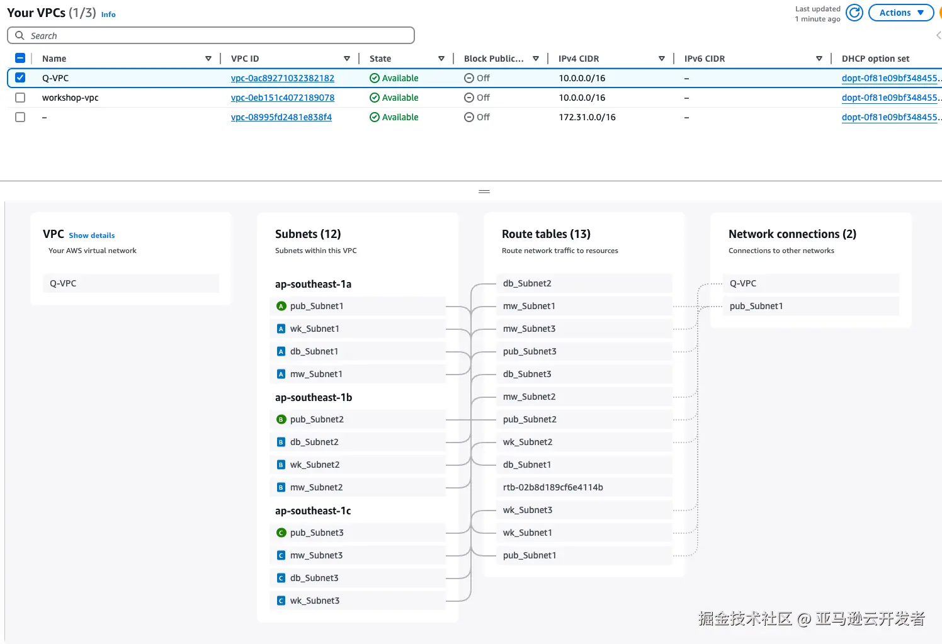Click the ap-southeast-1b zone heading

(x=314, y=397)
